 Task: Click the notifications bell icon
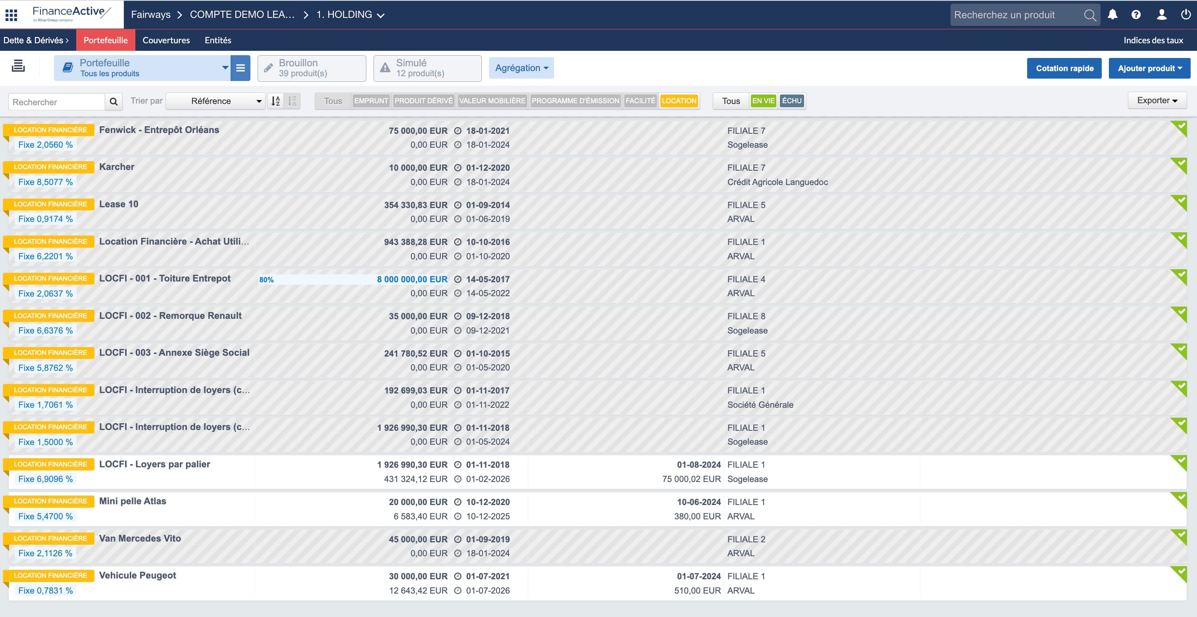pyautogui.click(x=1112, y=15)
